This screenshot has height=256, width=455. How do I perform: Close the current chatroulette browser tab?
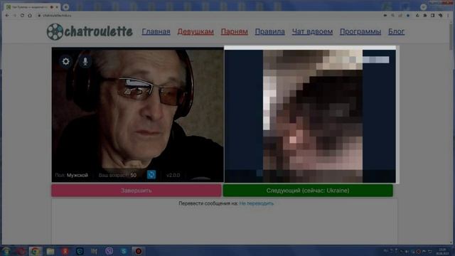tap(57, 6)
